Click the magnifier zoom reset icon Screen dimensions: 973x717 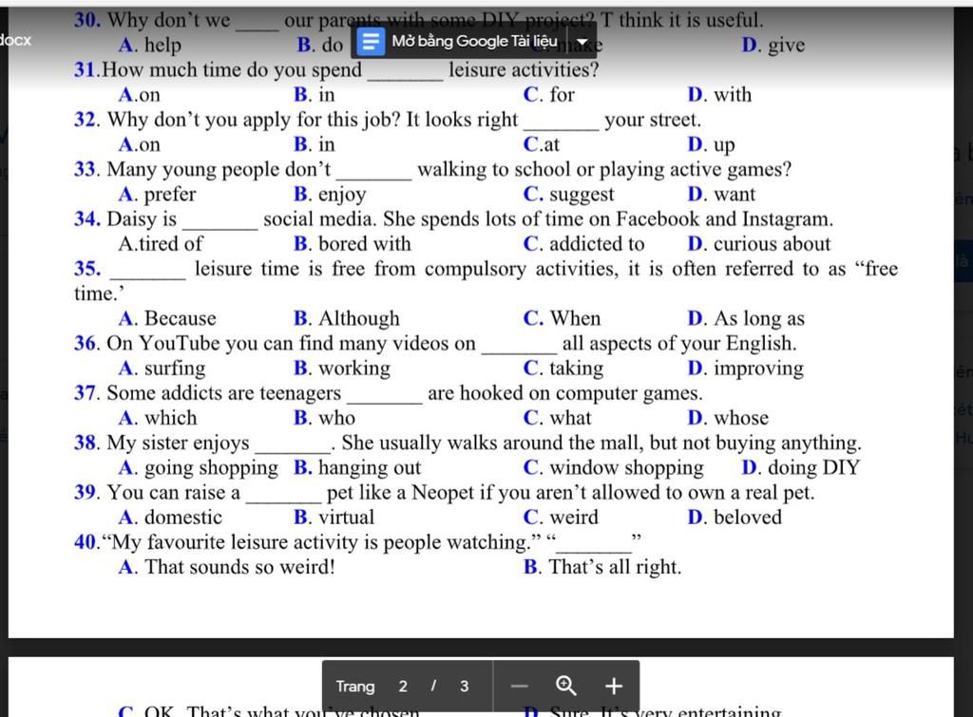click(566, 686)
